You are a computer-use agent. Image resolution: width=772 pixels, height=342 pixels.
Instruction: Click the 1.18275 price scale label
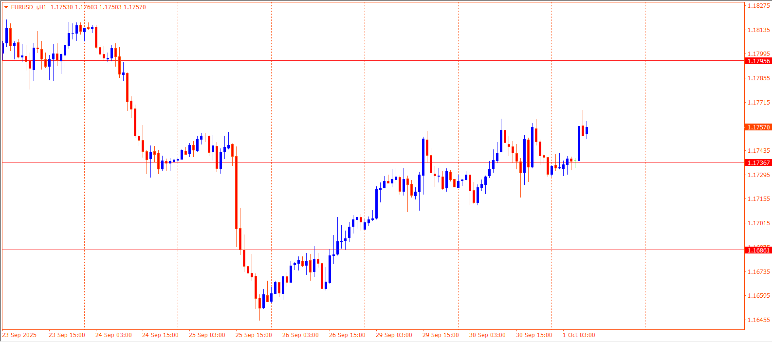click(758, 6)
